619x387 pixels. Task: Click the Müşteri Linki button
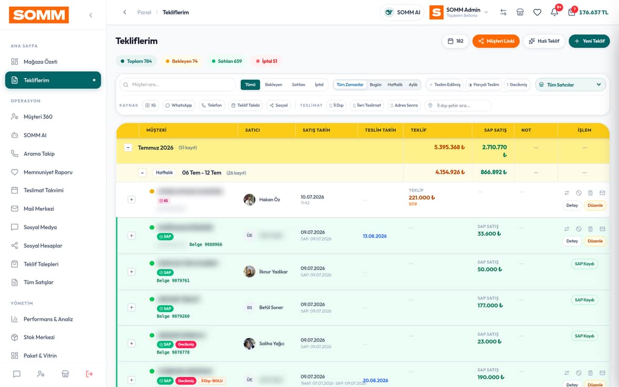(x=496, y=41)
